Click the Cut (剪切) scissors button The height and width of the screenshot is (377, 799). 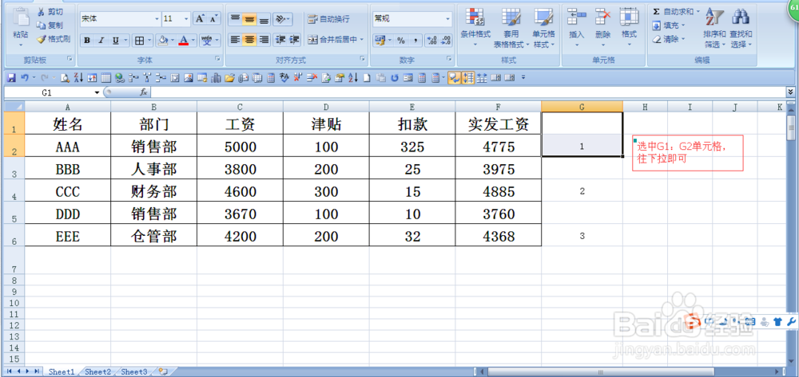(x=50, y=12)
